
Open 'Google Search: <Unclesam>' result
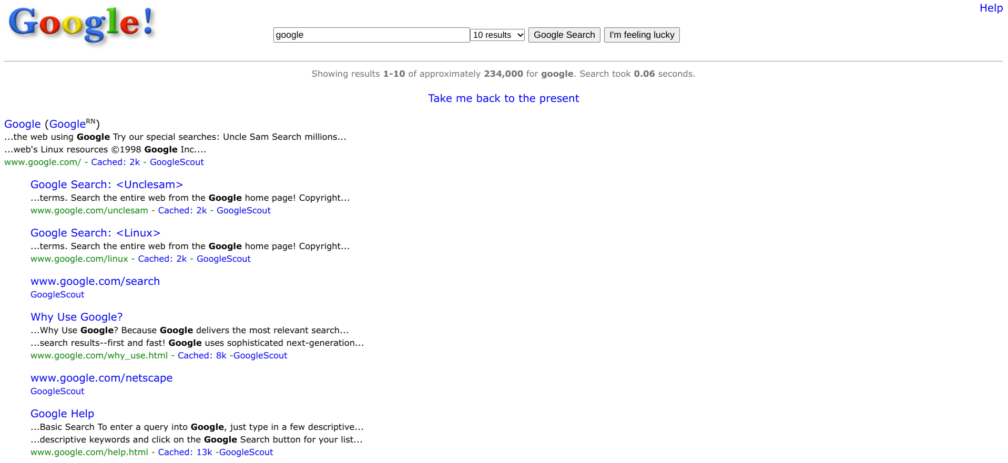click(107, 185)
